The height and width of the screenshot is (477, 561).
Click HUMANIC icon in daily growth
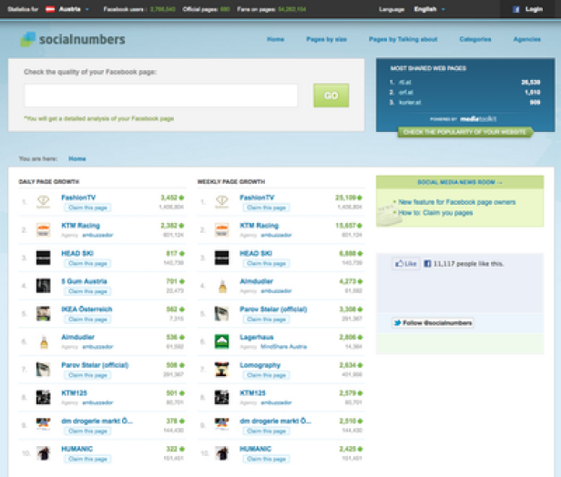[44, 453]
